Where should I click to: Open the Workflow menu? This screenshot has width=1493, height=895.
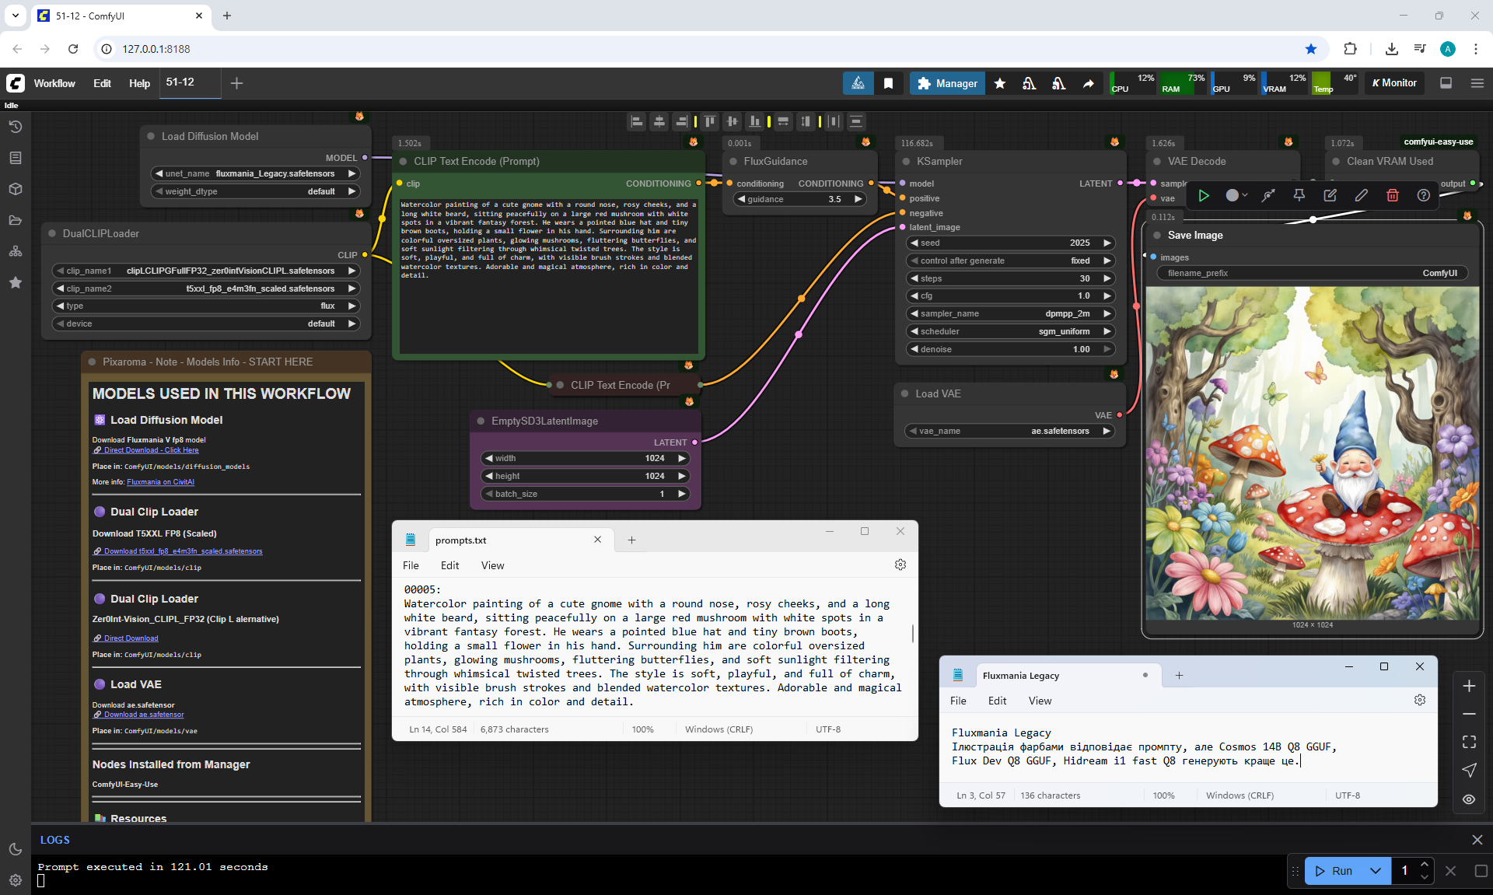click(54, 83)
